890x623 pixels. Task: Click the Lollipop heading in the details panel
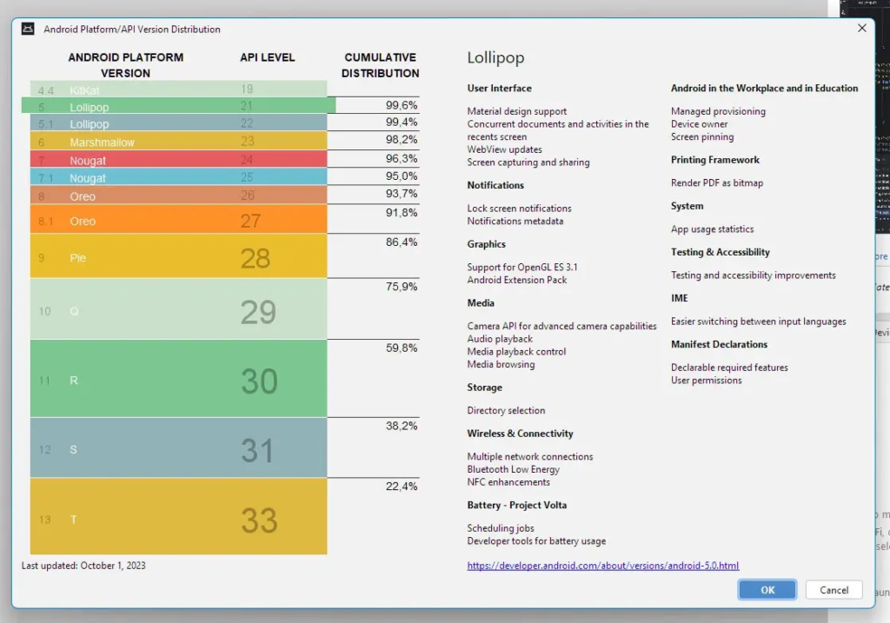[495, 58]
